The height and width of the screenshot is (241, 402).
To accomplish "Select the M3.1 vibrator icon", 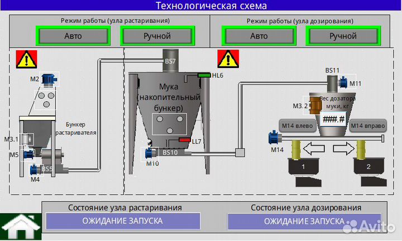I will point(27,139).
